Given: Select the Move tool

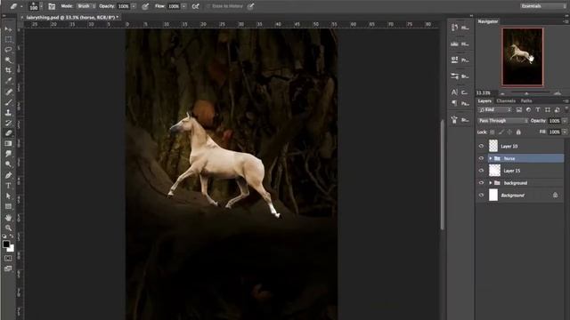Looking at the screenshot, I should (x=8, y=28).
